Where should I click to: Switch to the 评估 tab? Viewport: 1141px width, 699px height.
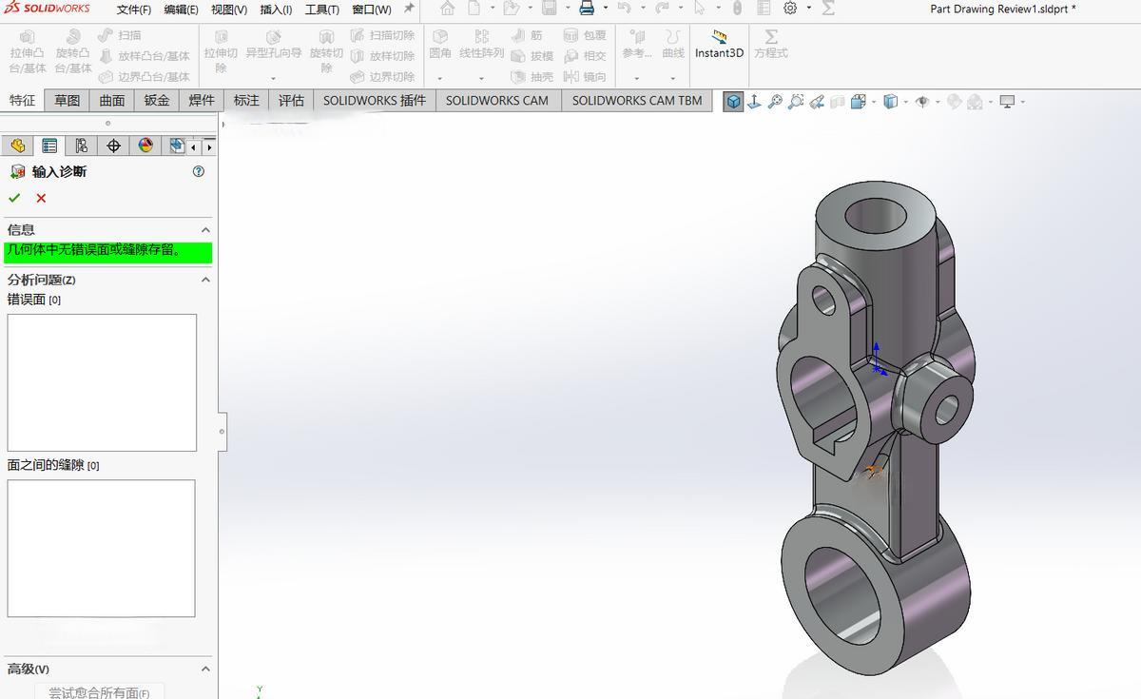(x=291, y=100)
